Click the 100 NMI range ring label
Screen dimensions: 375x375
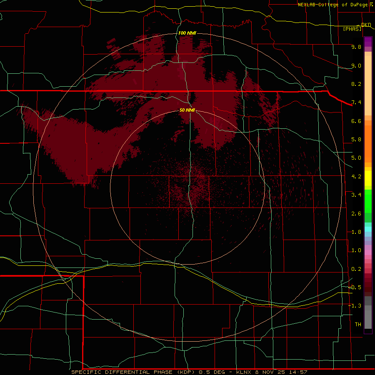click(x=187, y=33)
